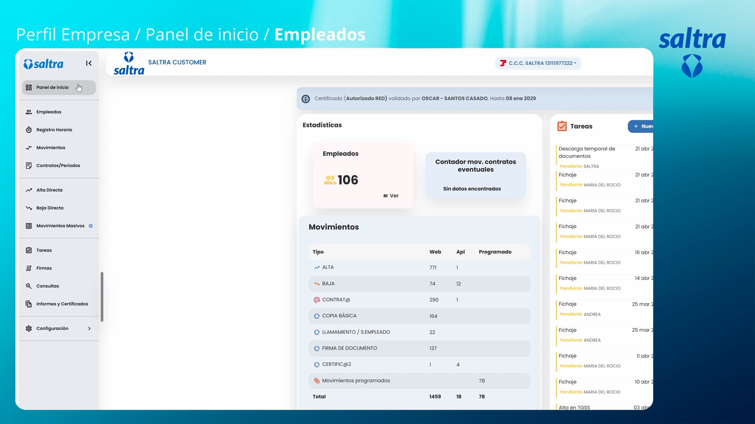The height and width of the screenshot is (424, 755).
Task: Click the CERTIFIC@2 row
Action: (419, 365)
